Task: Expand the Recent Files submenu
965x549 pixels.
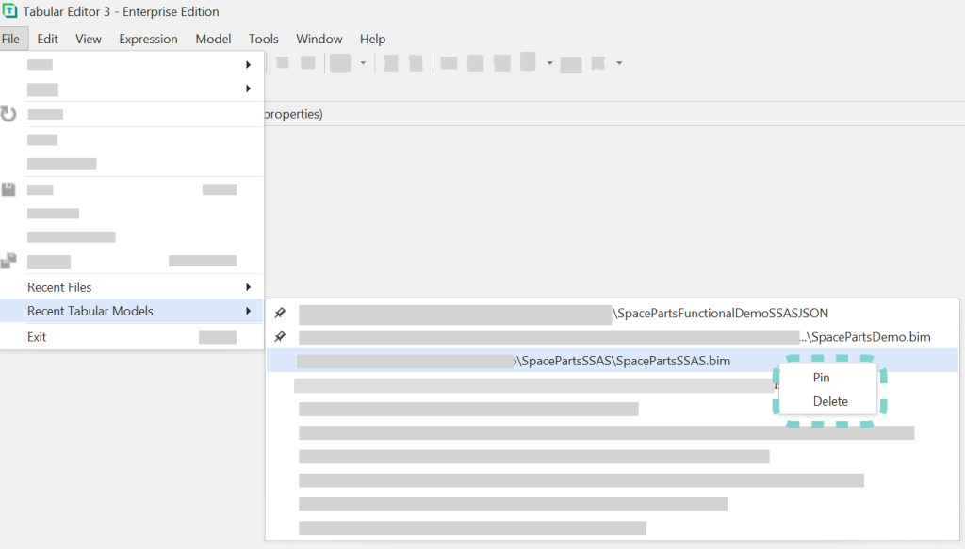Action: 132,287
